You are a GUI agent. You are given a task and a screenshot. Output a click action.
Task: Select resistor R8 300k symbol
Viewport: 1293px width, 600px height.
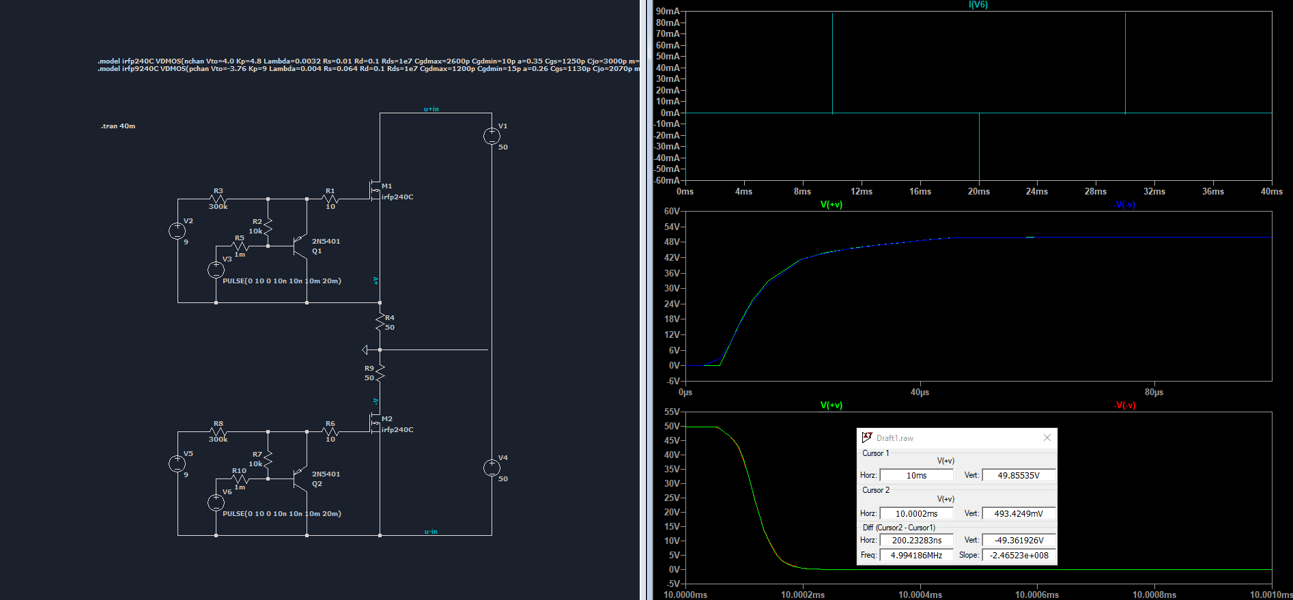218,432
